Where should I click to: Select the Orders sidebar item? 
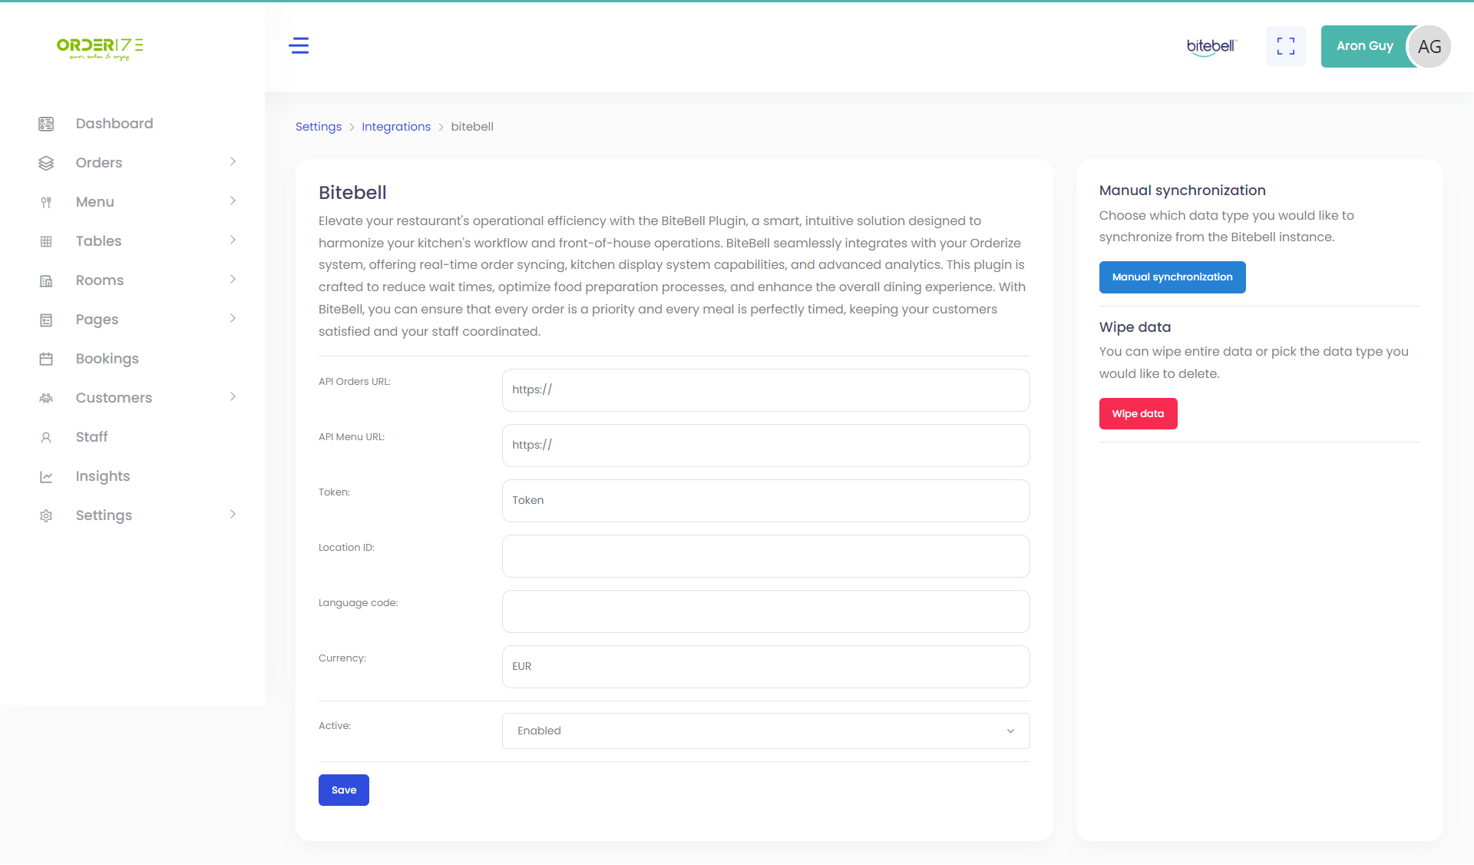click(99, 163)
